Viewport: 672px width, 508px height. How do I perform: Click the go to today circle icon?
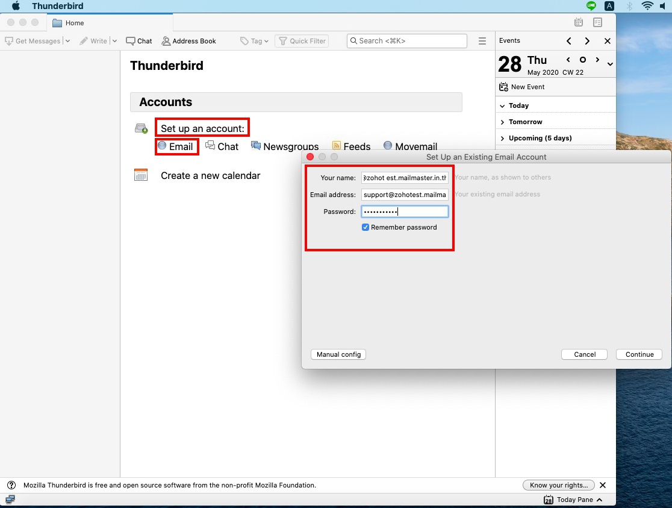[583, 60]
